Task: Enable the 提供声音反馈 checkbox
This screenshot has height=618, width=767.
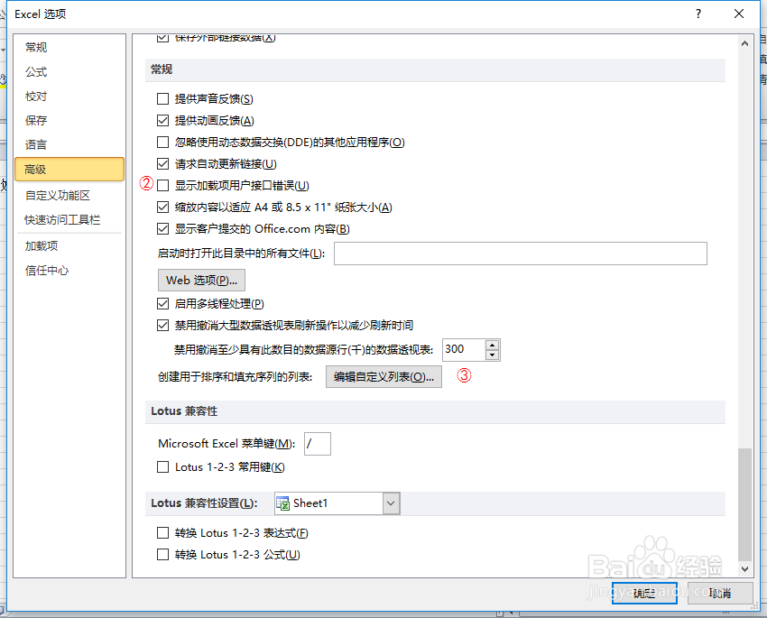Action: click(x=162, y=97)
